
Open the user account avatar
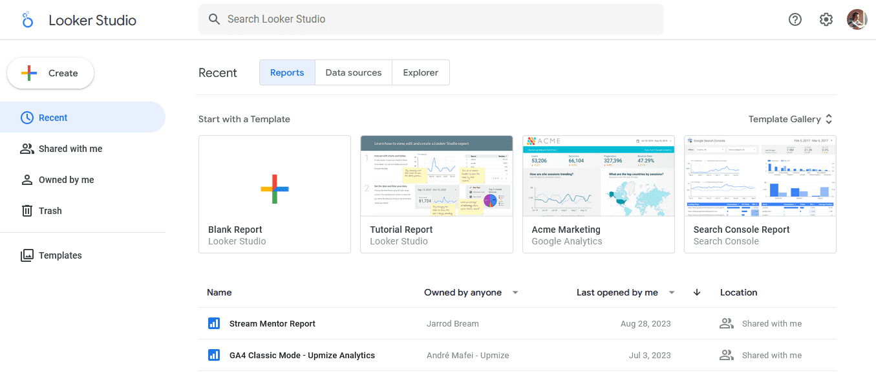[x=857, y=19]
